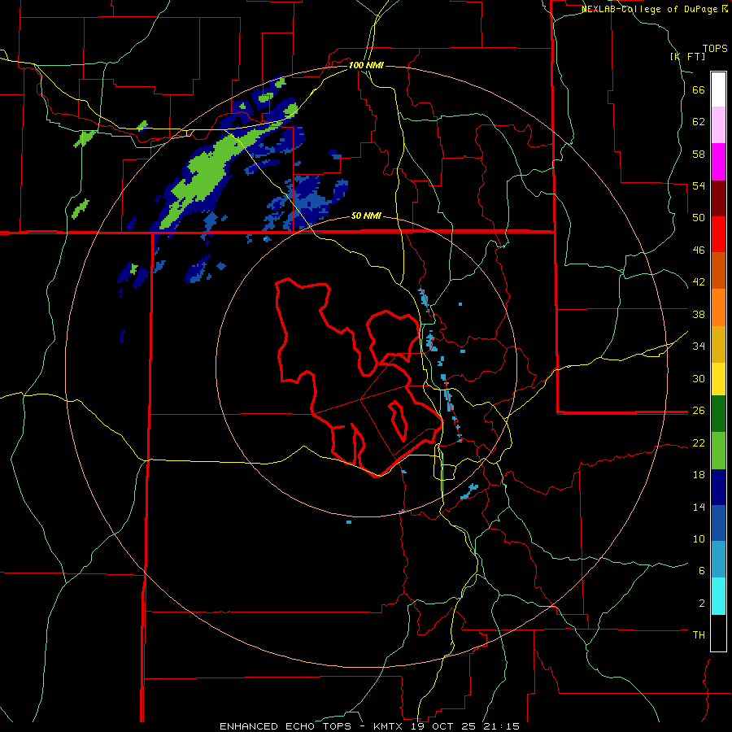Image resolution: width=732 pixels, height=732 pixels.
Task: Click the "6" legend value
Action: click(x=702, y=571)
